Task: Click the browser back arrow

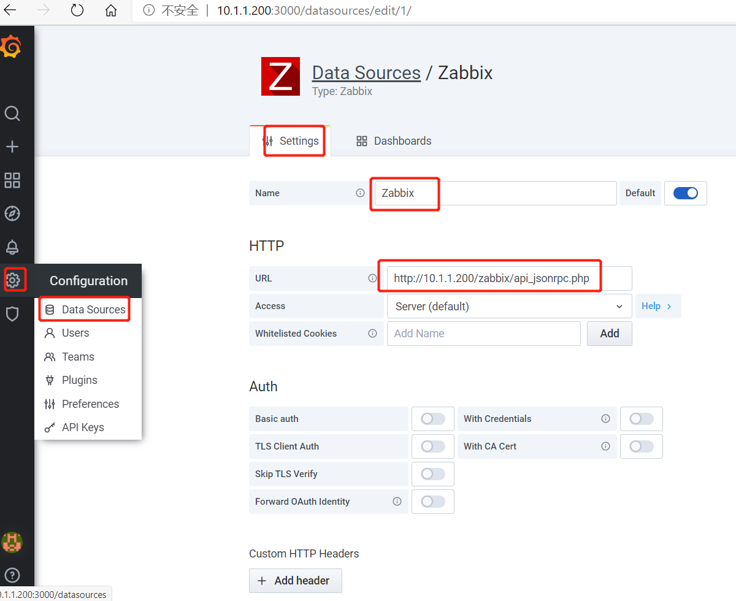Action: pyautogui.click(x=10, y=10)
